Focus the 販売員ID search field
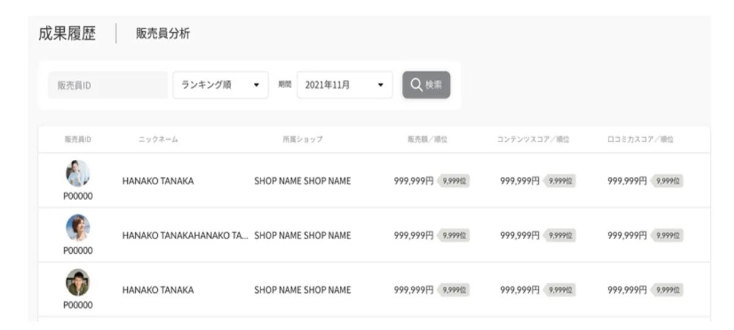This screenshot has height=330, width=734. click(108, 85)
